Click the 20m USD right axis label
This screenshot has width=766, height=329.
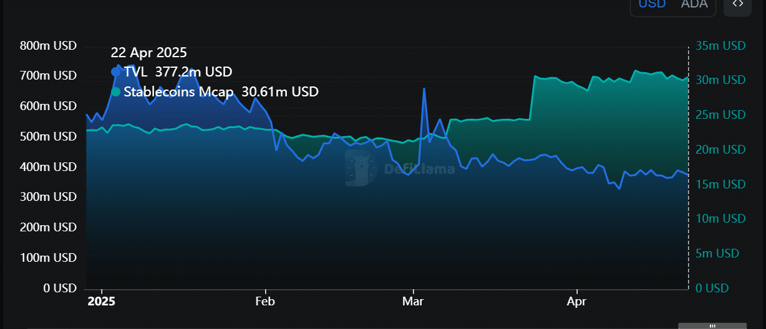pos(720,150)
